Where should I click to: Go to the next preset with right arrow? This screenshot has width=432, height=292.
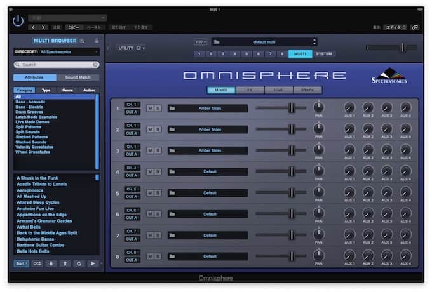pyautogui.click(x=43, y=27)
